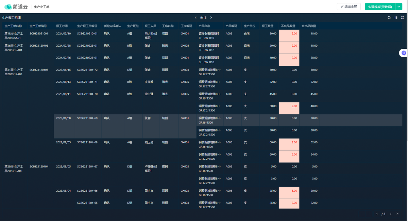
Task: Click work order 第29周-生产工单2023.12A02
Action: (x=14, y=169)
